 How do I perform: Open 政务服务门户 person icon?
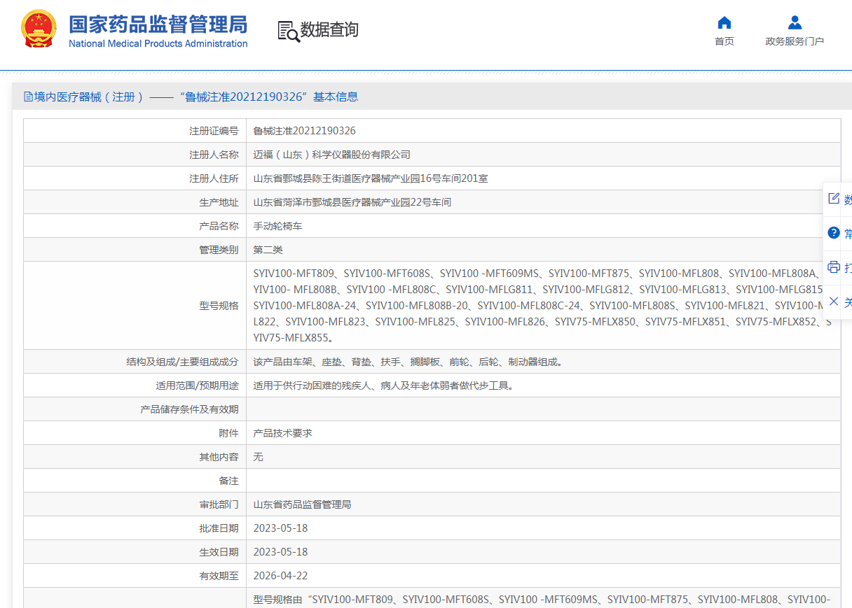(x=795, y=22)
